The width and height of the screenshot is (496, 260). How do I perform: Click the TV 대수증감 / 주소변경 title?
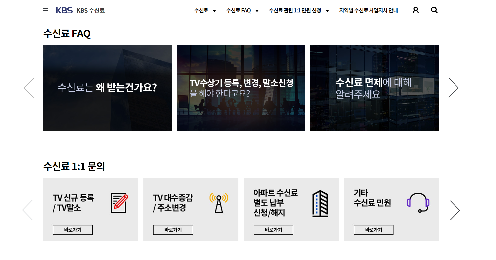pyautogui.click(x=173, y=203)
